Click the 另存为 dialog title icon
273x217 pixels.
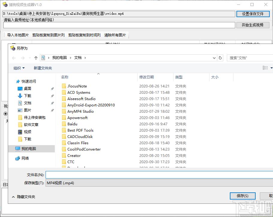pyautogui.click(x=13, y=48)
